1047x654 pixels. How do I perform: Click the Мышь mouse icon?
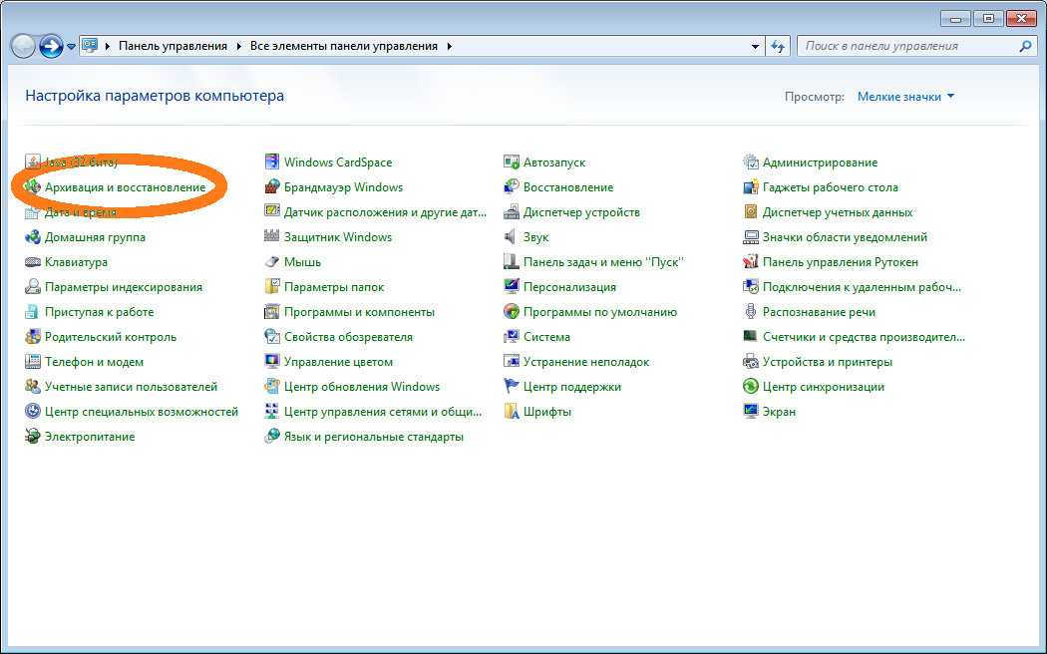coord(272,262)
